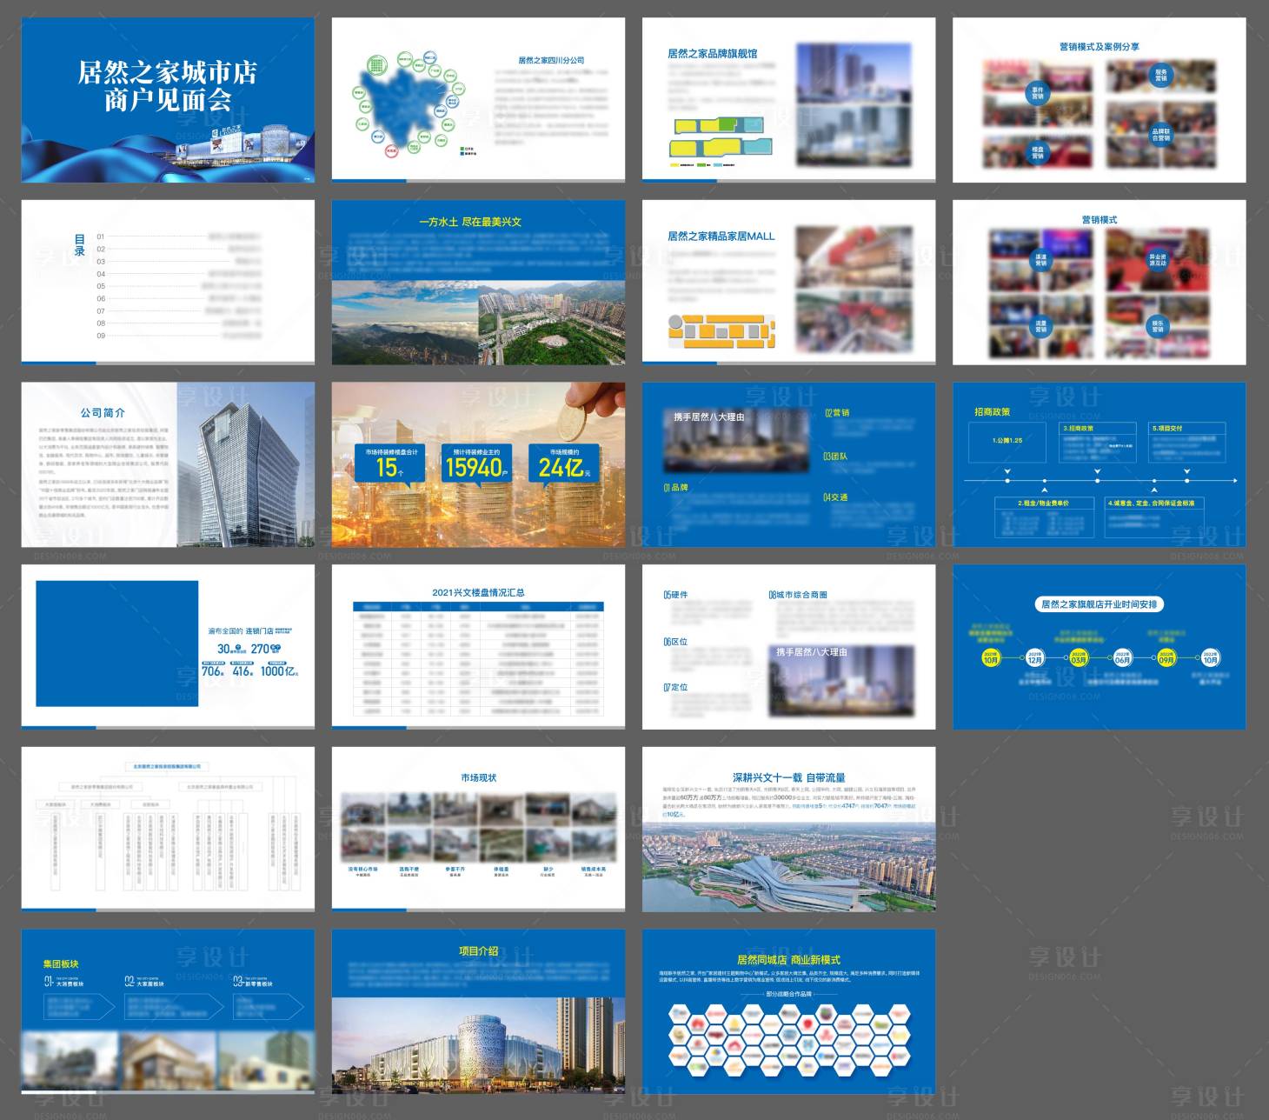Open the 项目介绍 slide
Screen dimensions: 1269x1120
point(478,1011)
